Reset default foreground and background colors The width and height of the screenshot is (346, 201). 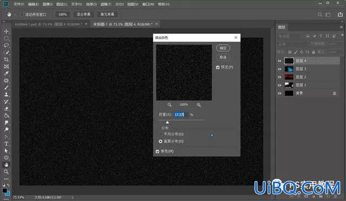[x=4, y=185]
